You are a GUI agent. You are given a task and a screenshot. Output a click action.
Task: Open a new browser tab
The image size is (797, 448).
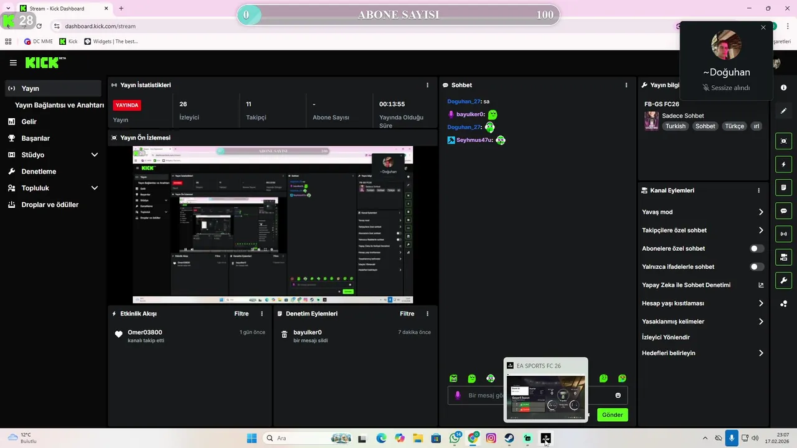(x=121, y=8)
